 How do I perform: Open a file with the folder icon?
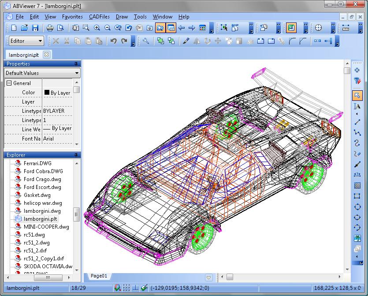click(x=24, y=28)
